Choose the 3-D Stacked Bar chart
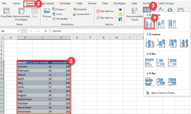Image resolution: width=191 pixels, height=114 pixels. (161, 82)
